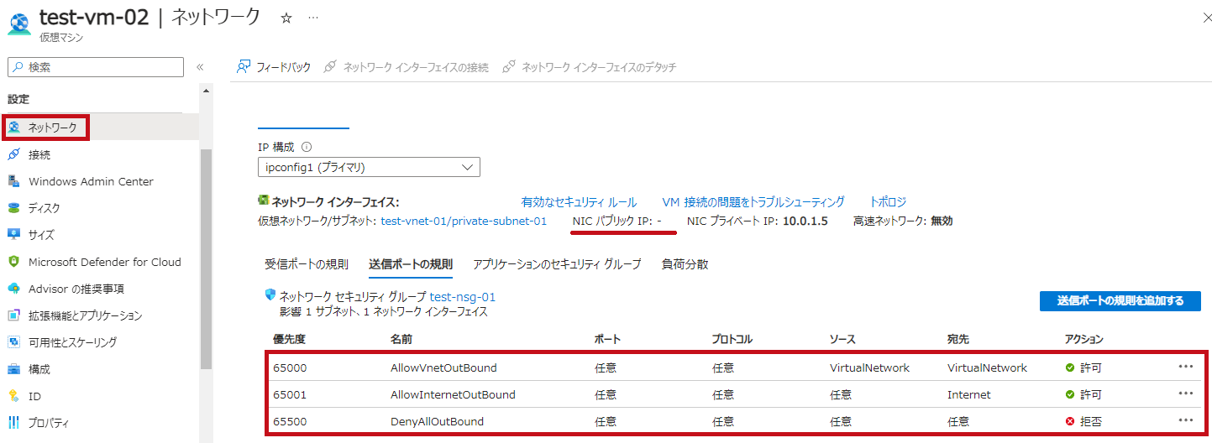
Task: Click the 可用性とスケーリング icon
Action: 13,342
